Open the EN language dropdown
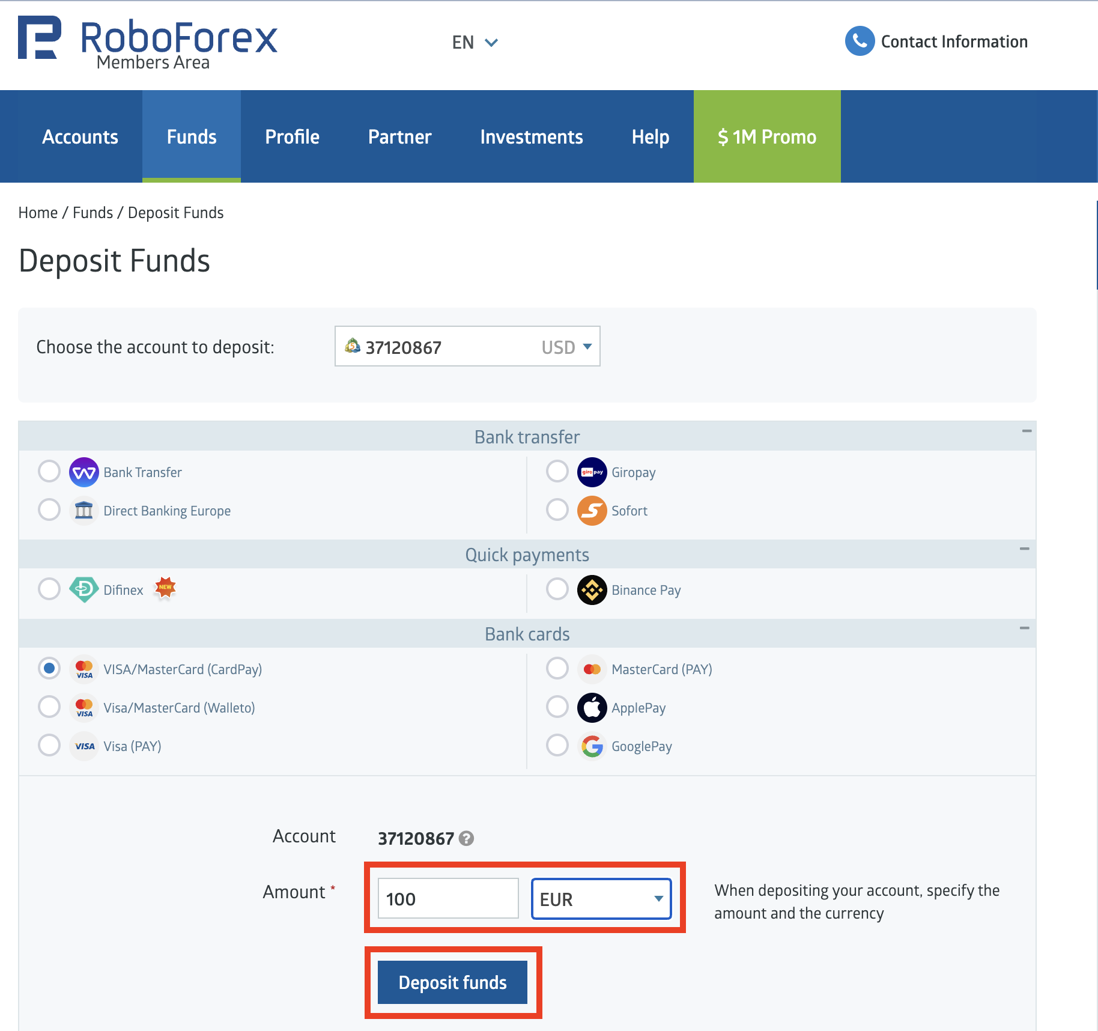 [475, 43]
